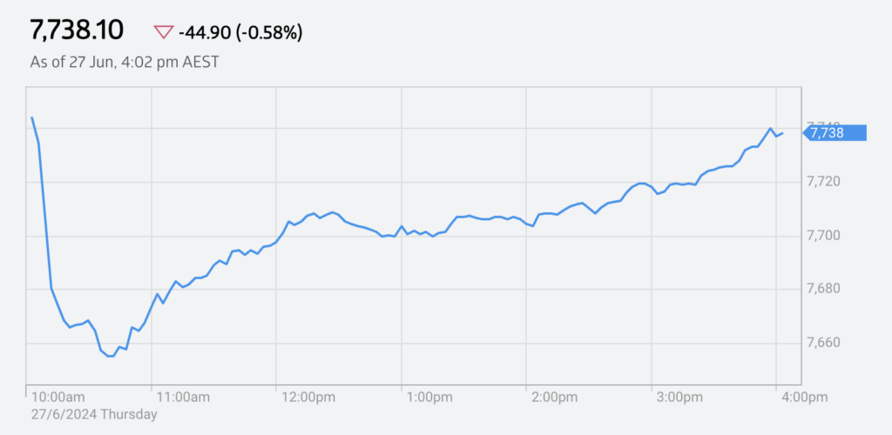This screenshot has width=892, height=435.
Task: Click the 7,660 price axis label
Action: coord(824,343)
